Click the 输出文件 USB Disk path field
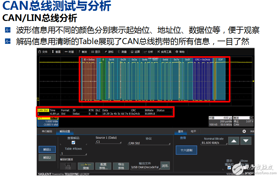279x178 pixels. click(145, 167)
